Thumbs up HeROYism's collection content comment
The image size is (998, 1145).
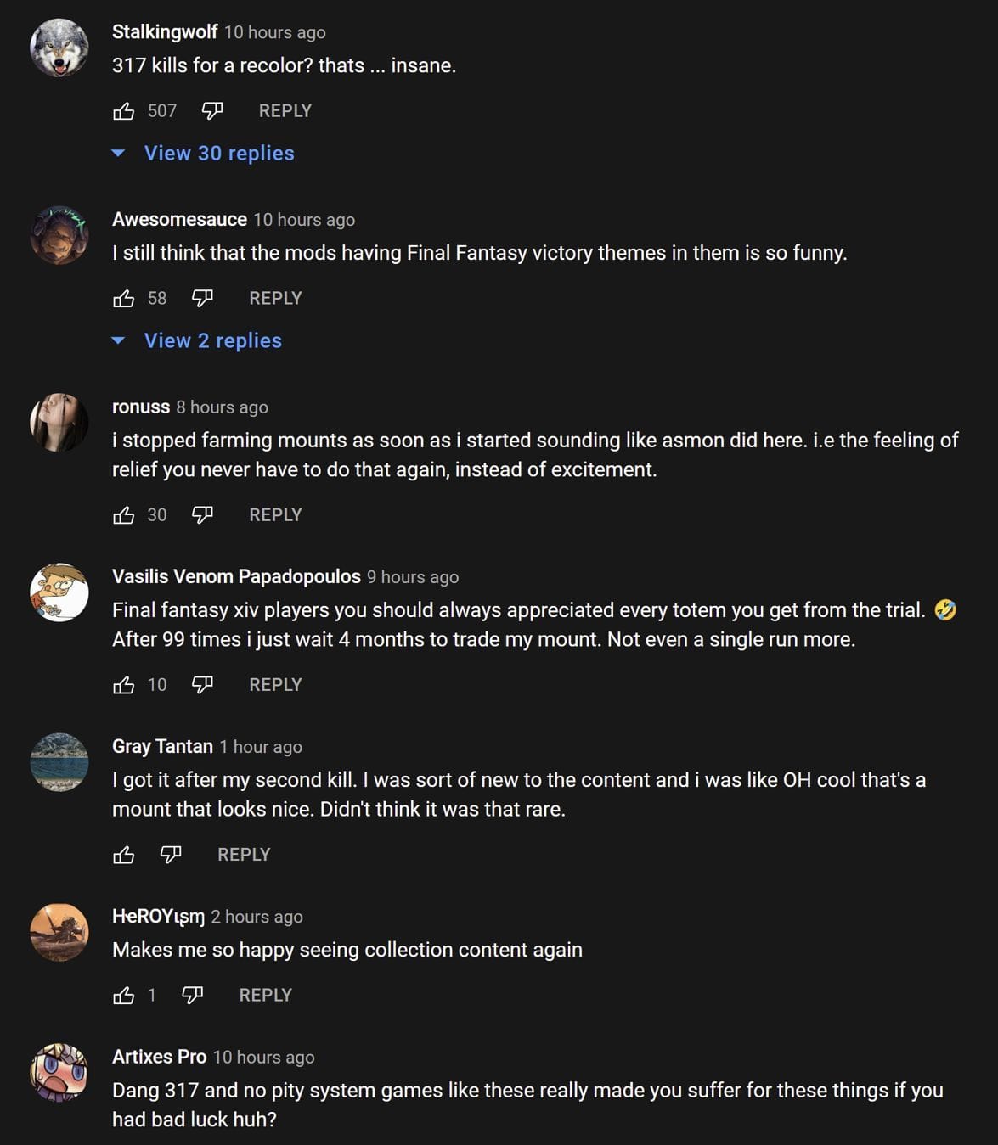[124, 996]
